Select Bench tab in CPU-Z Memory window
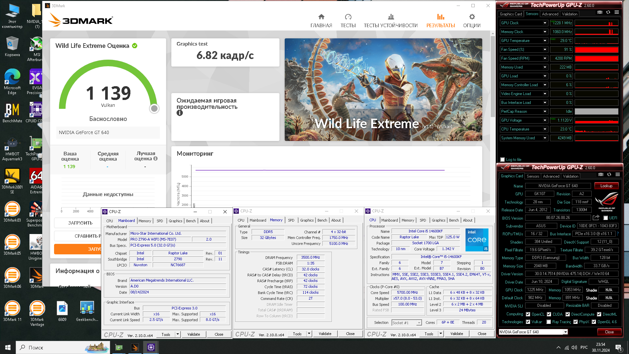The height and width of the screenshot is (354, 629). coord(322,220)
